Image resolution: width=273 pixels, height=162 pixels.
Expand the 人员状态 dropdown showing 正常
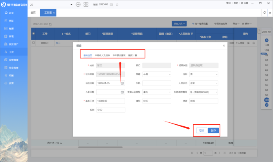(x=204, y=83)
